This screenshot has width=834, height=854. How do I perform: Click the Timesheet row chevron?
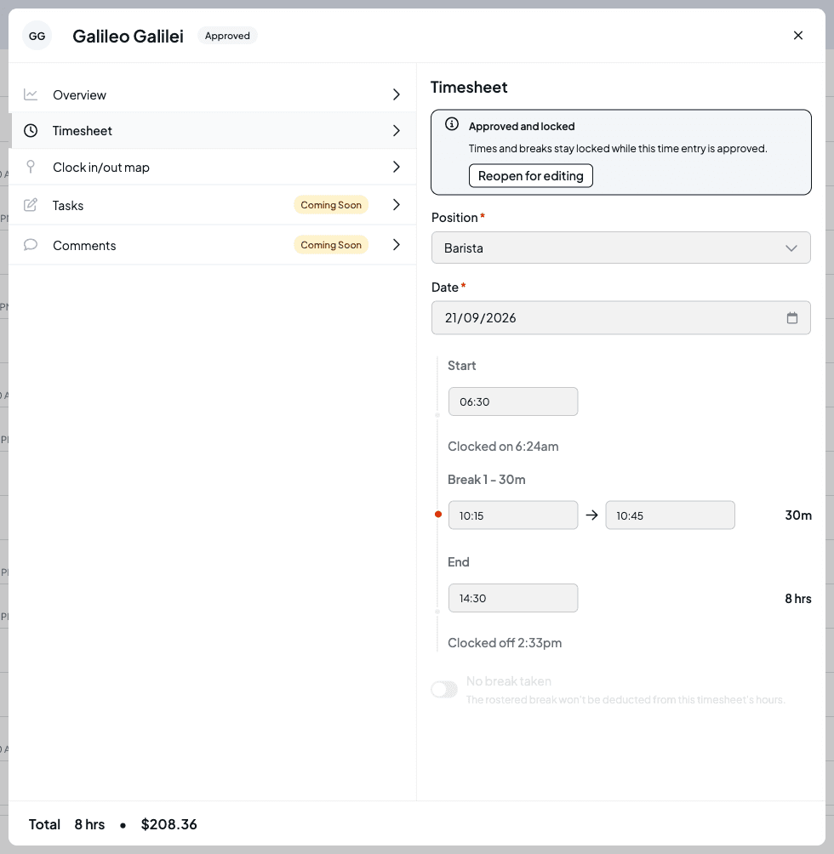[x=397, y=131]
